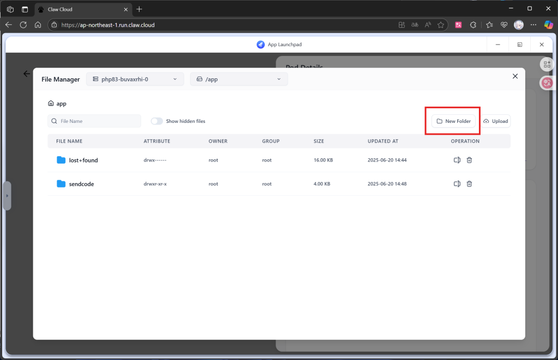
Task: Open the Copilot sidebar
Action: (548, 25)
